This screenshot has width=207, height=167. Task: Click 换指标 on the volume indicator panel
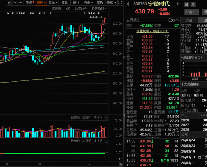pos(98,118)
